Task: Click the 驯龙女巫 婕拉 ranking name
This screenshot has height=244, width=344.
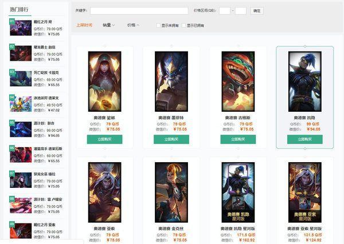Action: pyautogui.click(x=45, y=174)
